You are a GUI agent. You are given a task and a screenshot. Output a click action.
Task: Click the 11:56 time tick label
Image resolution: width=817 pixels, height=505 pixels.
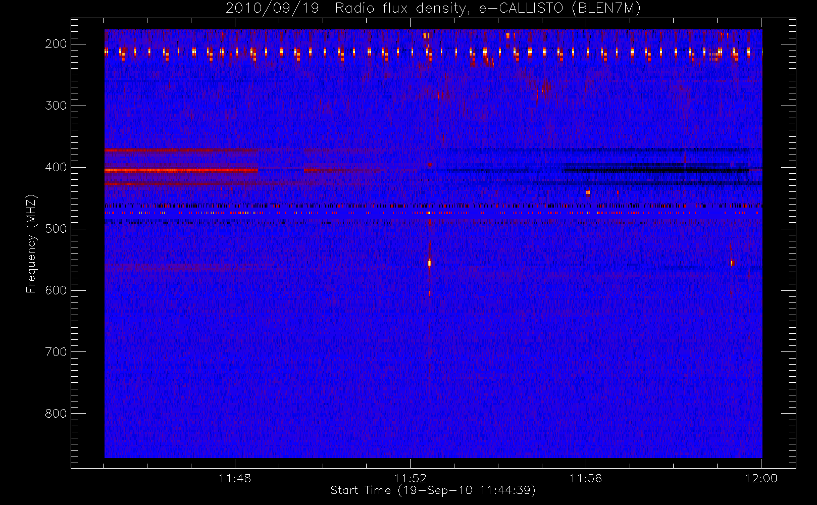(x=586, y=478)
